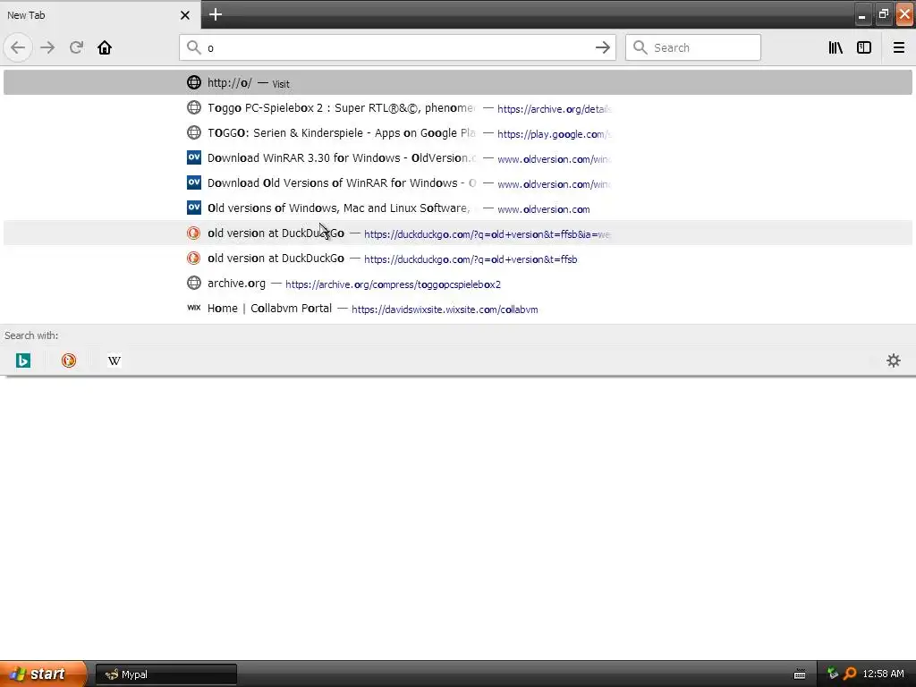
Task: Click the www.oldversion.com URL text
Action: (543, 209)
